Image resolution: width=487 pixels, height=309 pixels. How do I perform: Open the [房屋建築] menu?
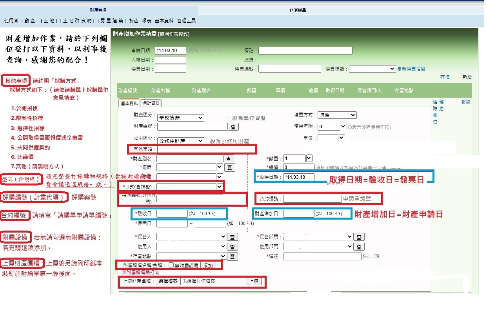point(112,21)
